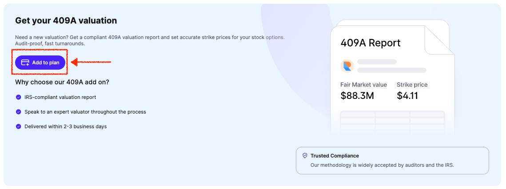Click the methodology accepted by auditors text
This screenshot has height=189, width=506.
tap(382, 165)
